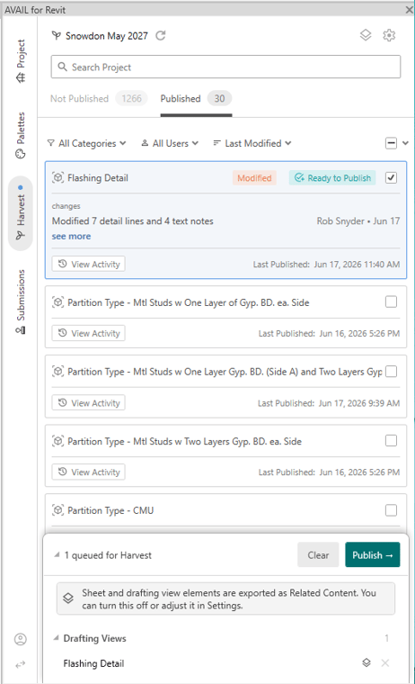Viewport: 415px width, 684px height.
Task: Click the see more link
Action: [72, 236]
